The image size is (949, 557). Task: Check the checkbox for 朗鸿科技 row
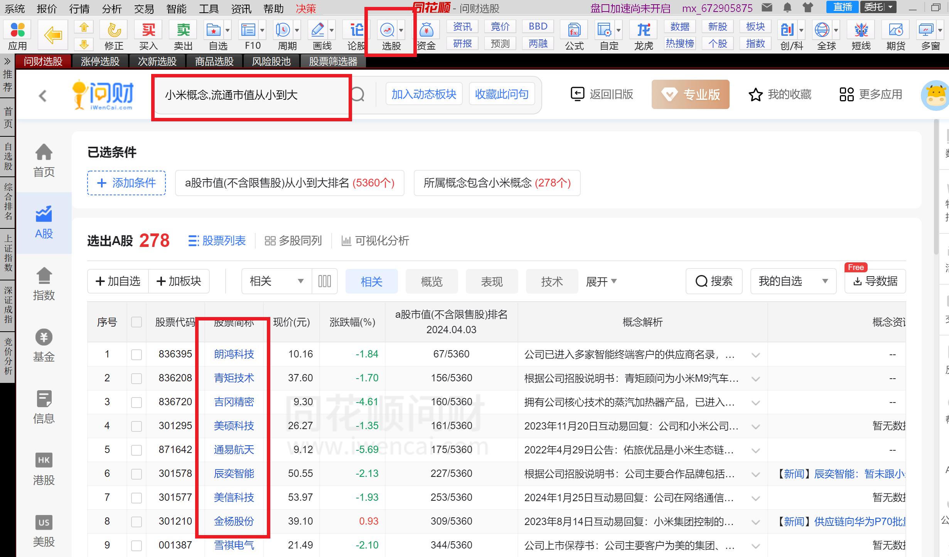tap(137, 354)
